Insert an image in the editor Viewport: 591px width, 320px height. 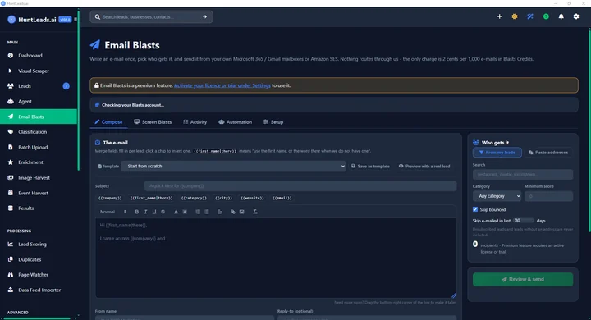(241, 212)
